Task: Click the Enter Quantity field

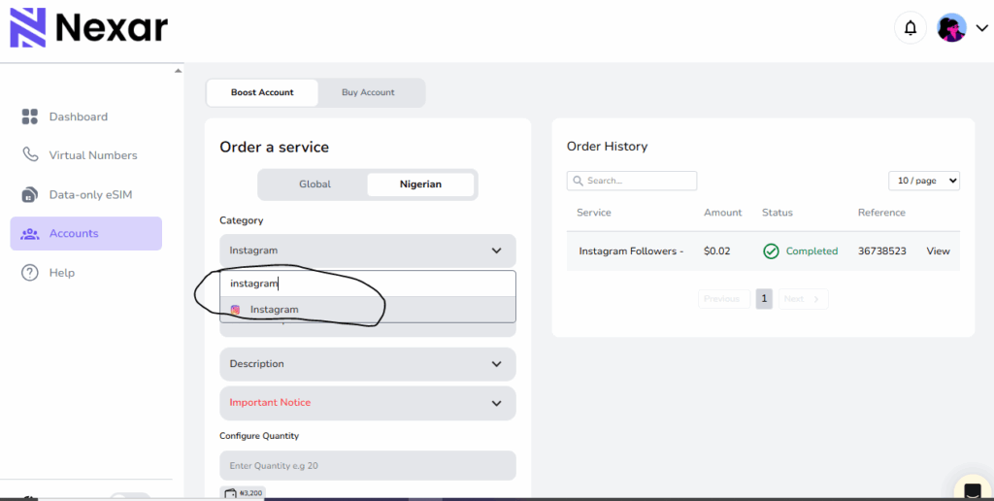Action: [368, 465]
